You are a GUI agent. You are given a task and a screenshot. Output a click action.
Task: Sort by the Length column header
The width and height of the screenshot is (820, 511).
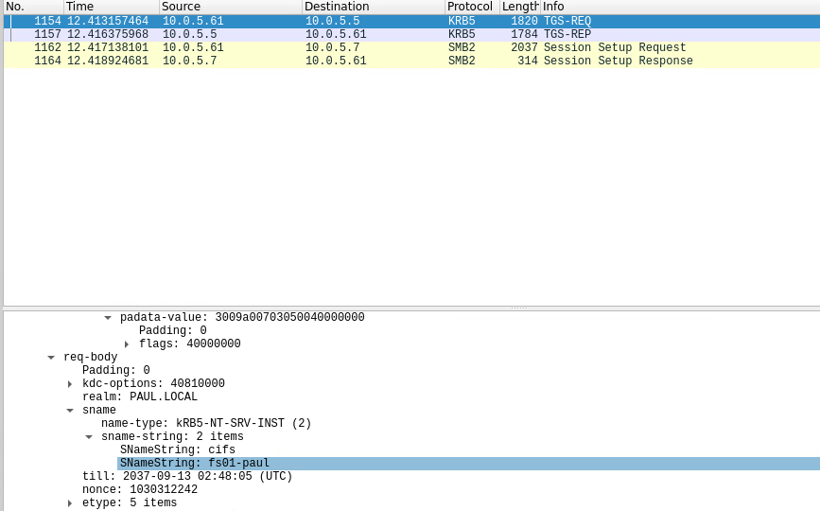click(520, 7)
